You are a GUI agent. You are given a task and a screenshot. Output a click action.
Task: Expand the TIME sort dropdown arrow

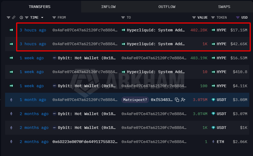(42, 17)
